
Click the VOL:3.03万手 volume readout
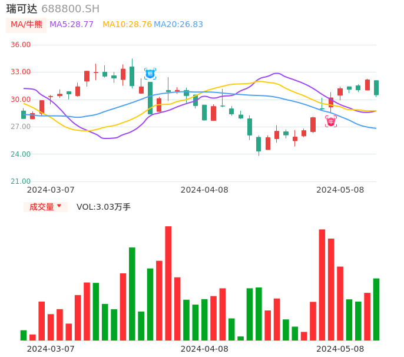pyautogui.click(x=104, y=207)
